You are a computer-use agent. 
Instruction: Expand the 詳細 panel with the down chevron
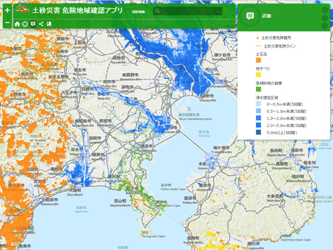(325, 25)
